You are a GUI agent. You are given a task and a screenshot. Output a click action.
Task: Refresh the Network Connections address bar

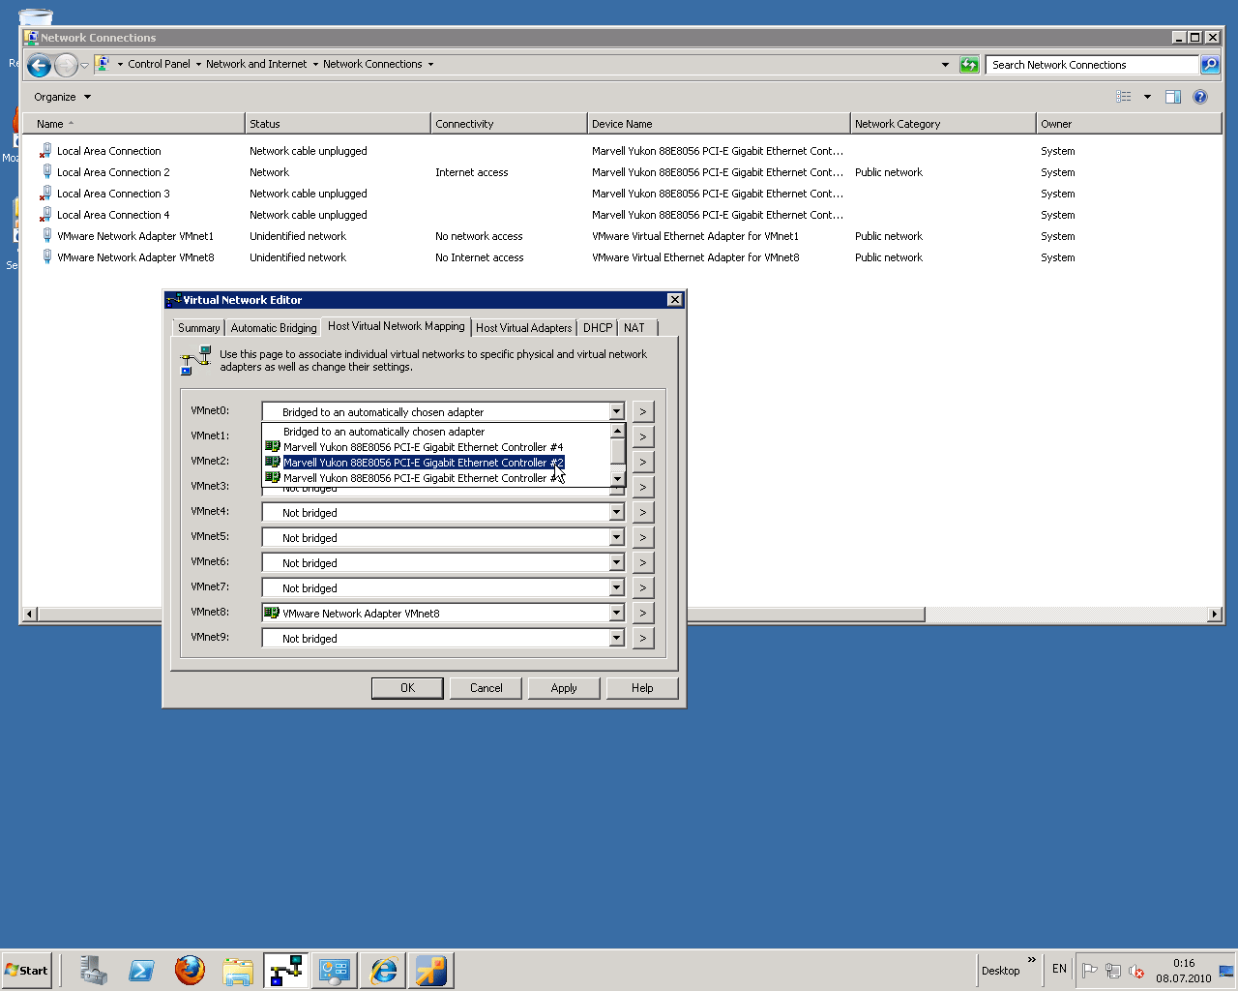coord(969,65)
